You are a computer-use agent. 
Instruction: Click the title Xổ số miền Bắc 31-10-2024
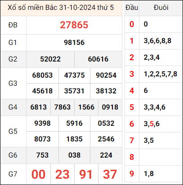52,8
